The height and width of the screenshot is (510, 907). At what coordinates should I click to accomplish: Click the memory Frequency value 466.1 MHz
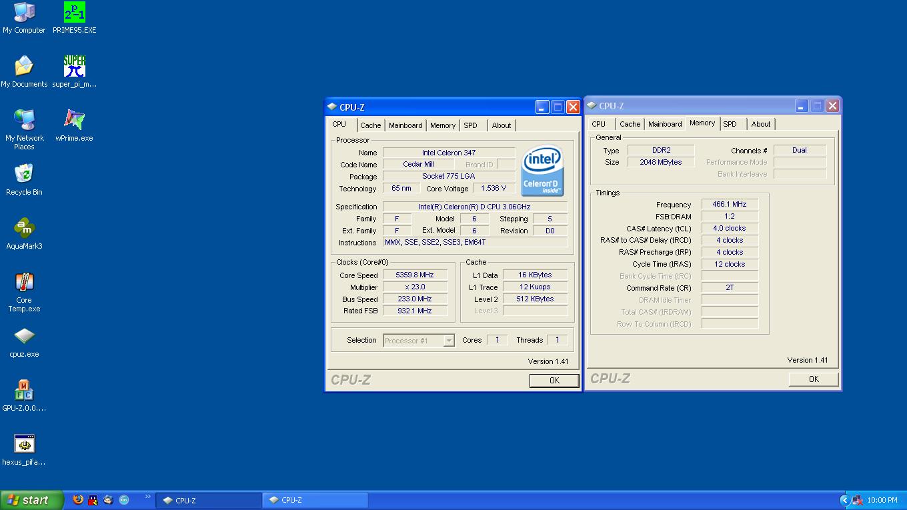(x=730, y=204)
